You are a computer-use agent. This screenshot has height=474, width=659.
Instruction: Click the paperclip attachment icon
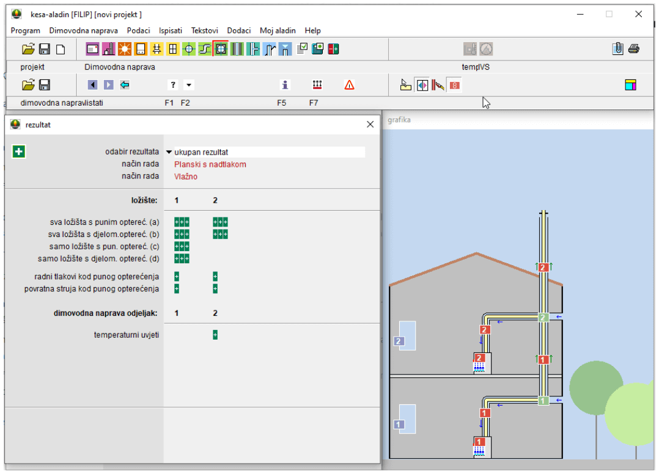(x=618, y=49)
